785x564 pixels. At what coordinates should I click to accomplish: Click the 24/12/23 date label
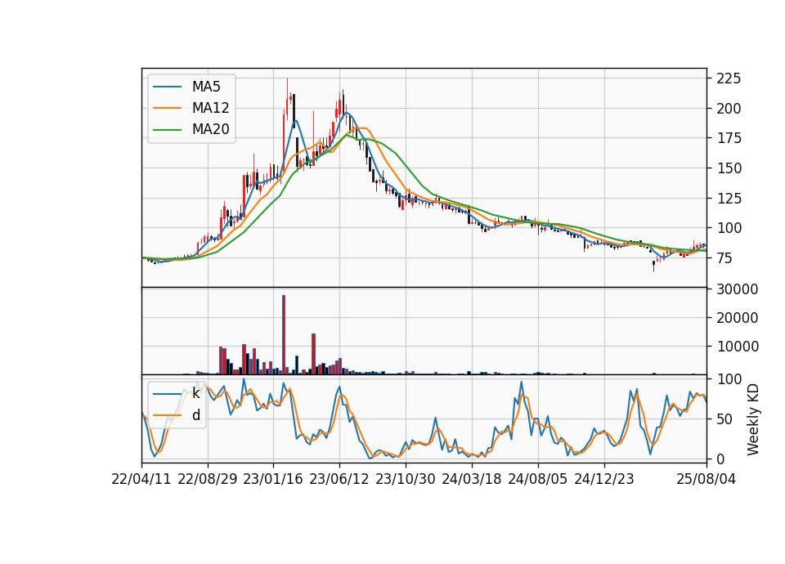click(603, 479)
